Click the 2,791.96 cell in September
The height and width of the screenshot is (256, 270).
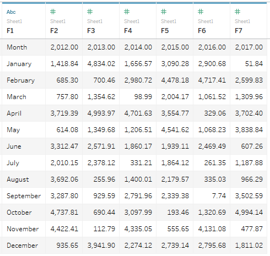(x=138, y=196)
